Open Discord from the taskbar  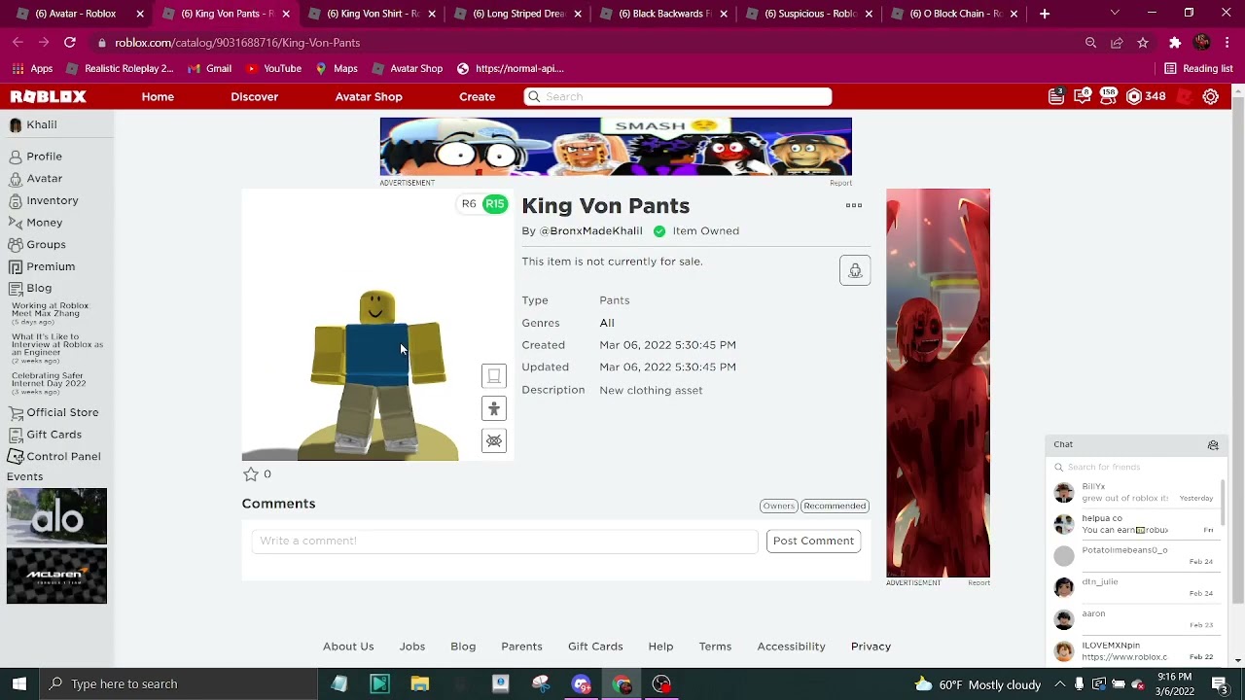click(582, 683)
